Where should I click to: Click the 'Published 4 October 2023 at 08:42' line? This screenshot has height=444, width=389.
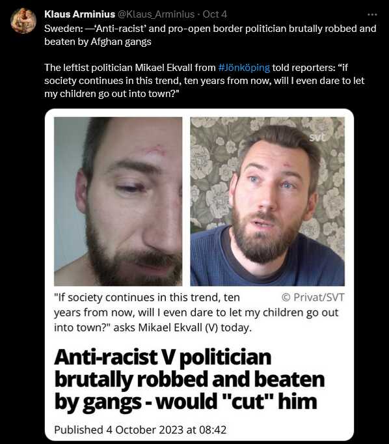[x=141, y=430]
